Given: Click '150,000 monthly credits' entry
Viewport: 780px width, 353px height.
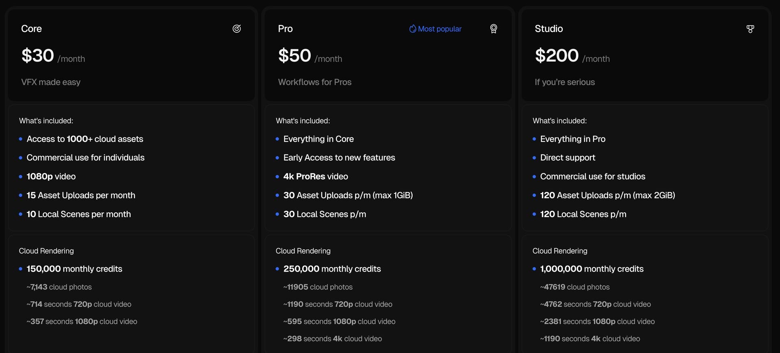Looking at the screenshot, I should tap(74, 269).
